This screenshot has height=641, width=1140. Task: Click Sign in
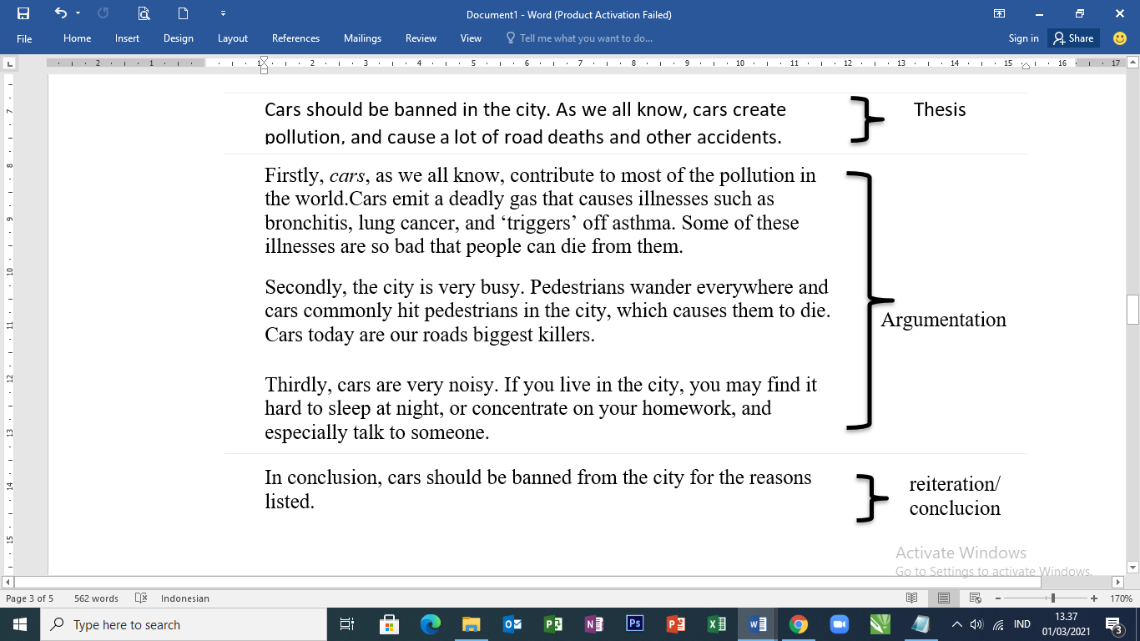click(x=1023, y=38)
